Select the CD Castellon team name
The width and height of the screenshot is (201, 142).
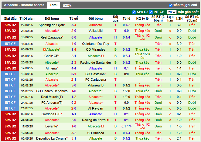[95, 74]
